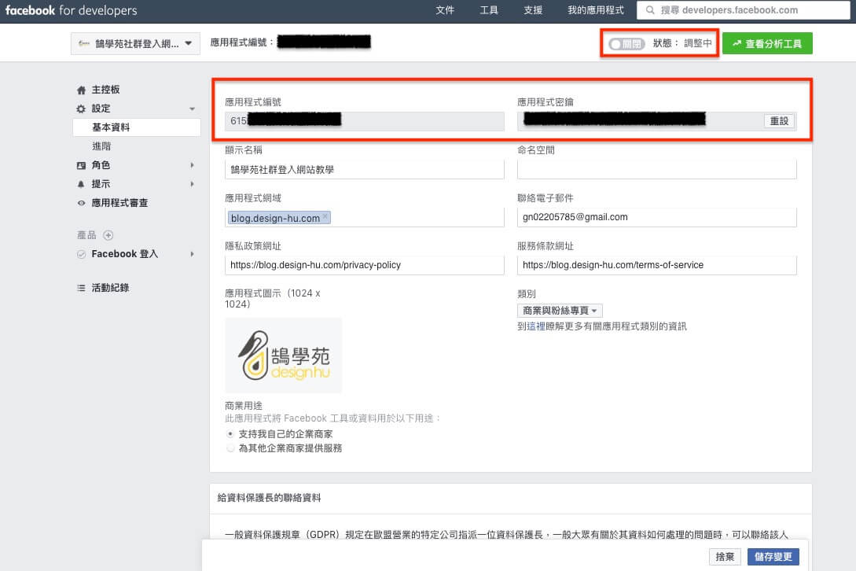This screenshot has height=571, width=856.
Task: Open the 文件 menu
Action: coord(445,10)
